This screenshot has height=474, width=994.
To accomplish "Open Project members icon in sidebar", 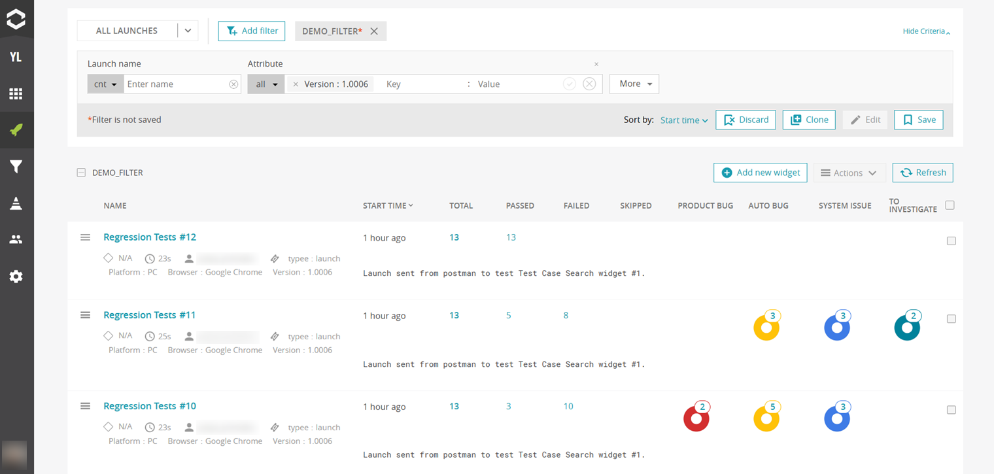I will click(16, 240).
